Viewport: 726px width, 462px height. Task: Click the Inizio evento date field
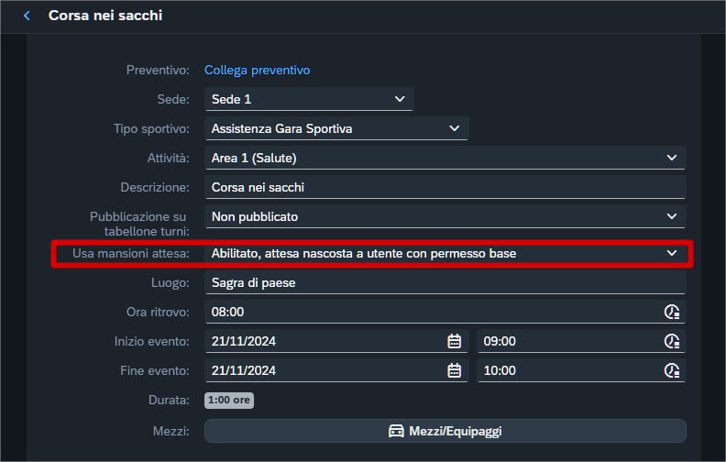[x=321, y=341]
